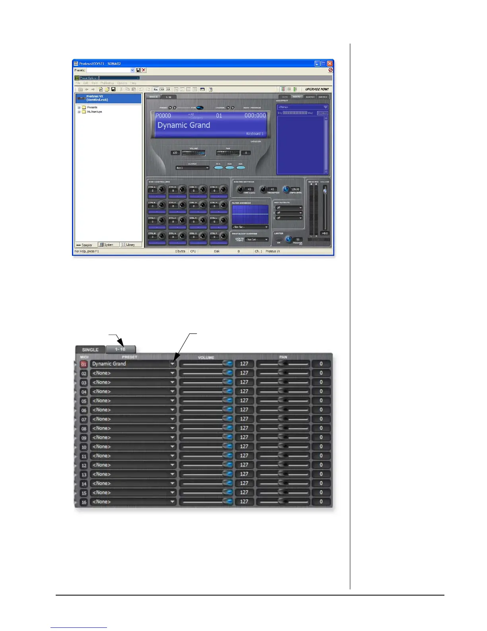Click the Tune (cents) knob
This screenshot has width=487, height=631.
click(x=240, y=189)
